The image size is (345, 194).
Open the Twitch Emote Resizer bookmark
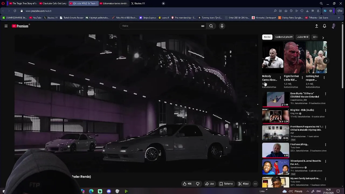pos(71,18)
